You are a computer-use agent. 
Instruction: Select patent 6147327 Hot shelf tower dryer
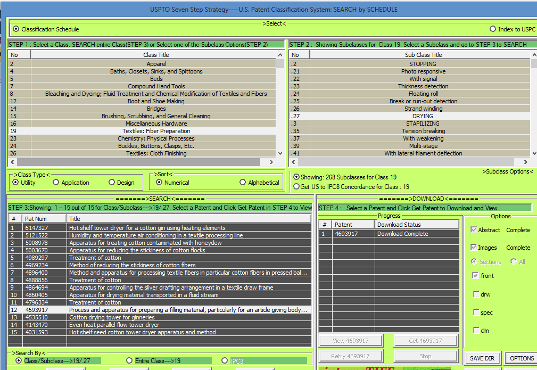pyautogui.click(x=160, y=228)
